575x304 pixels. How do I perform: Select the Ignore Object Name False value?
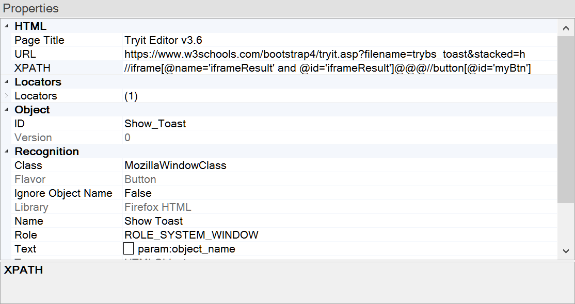click(x=138, y=193)
